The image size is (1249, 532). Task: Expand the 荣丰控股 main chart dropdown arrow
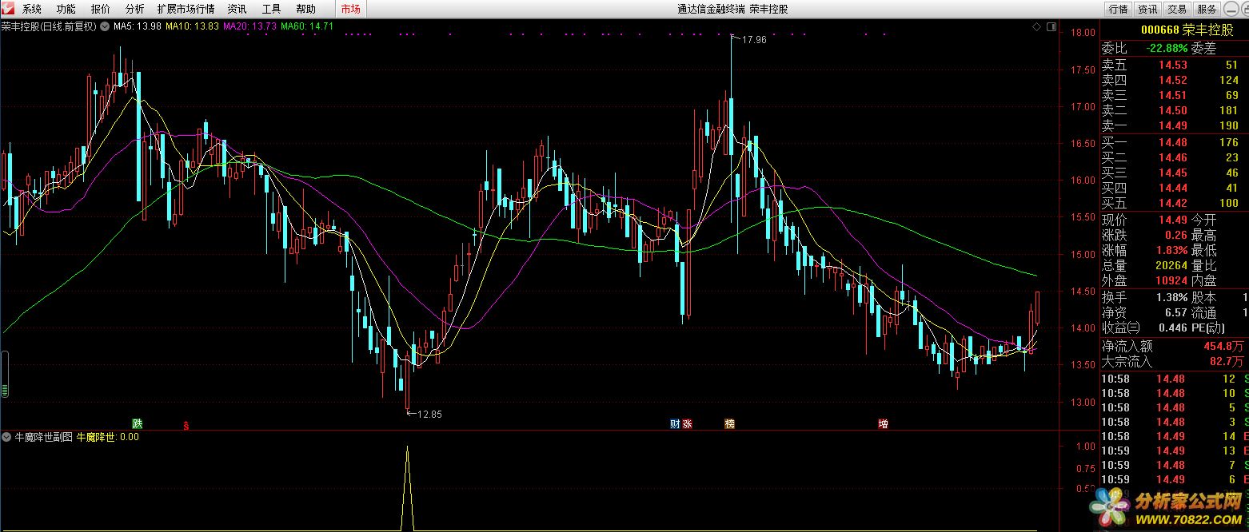(105, 26)
